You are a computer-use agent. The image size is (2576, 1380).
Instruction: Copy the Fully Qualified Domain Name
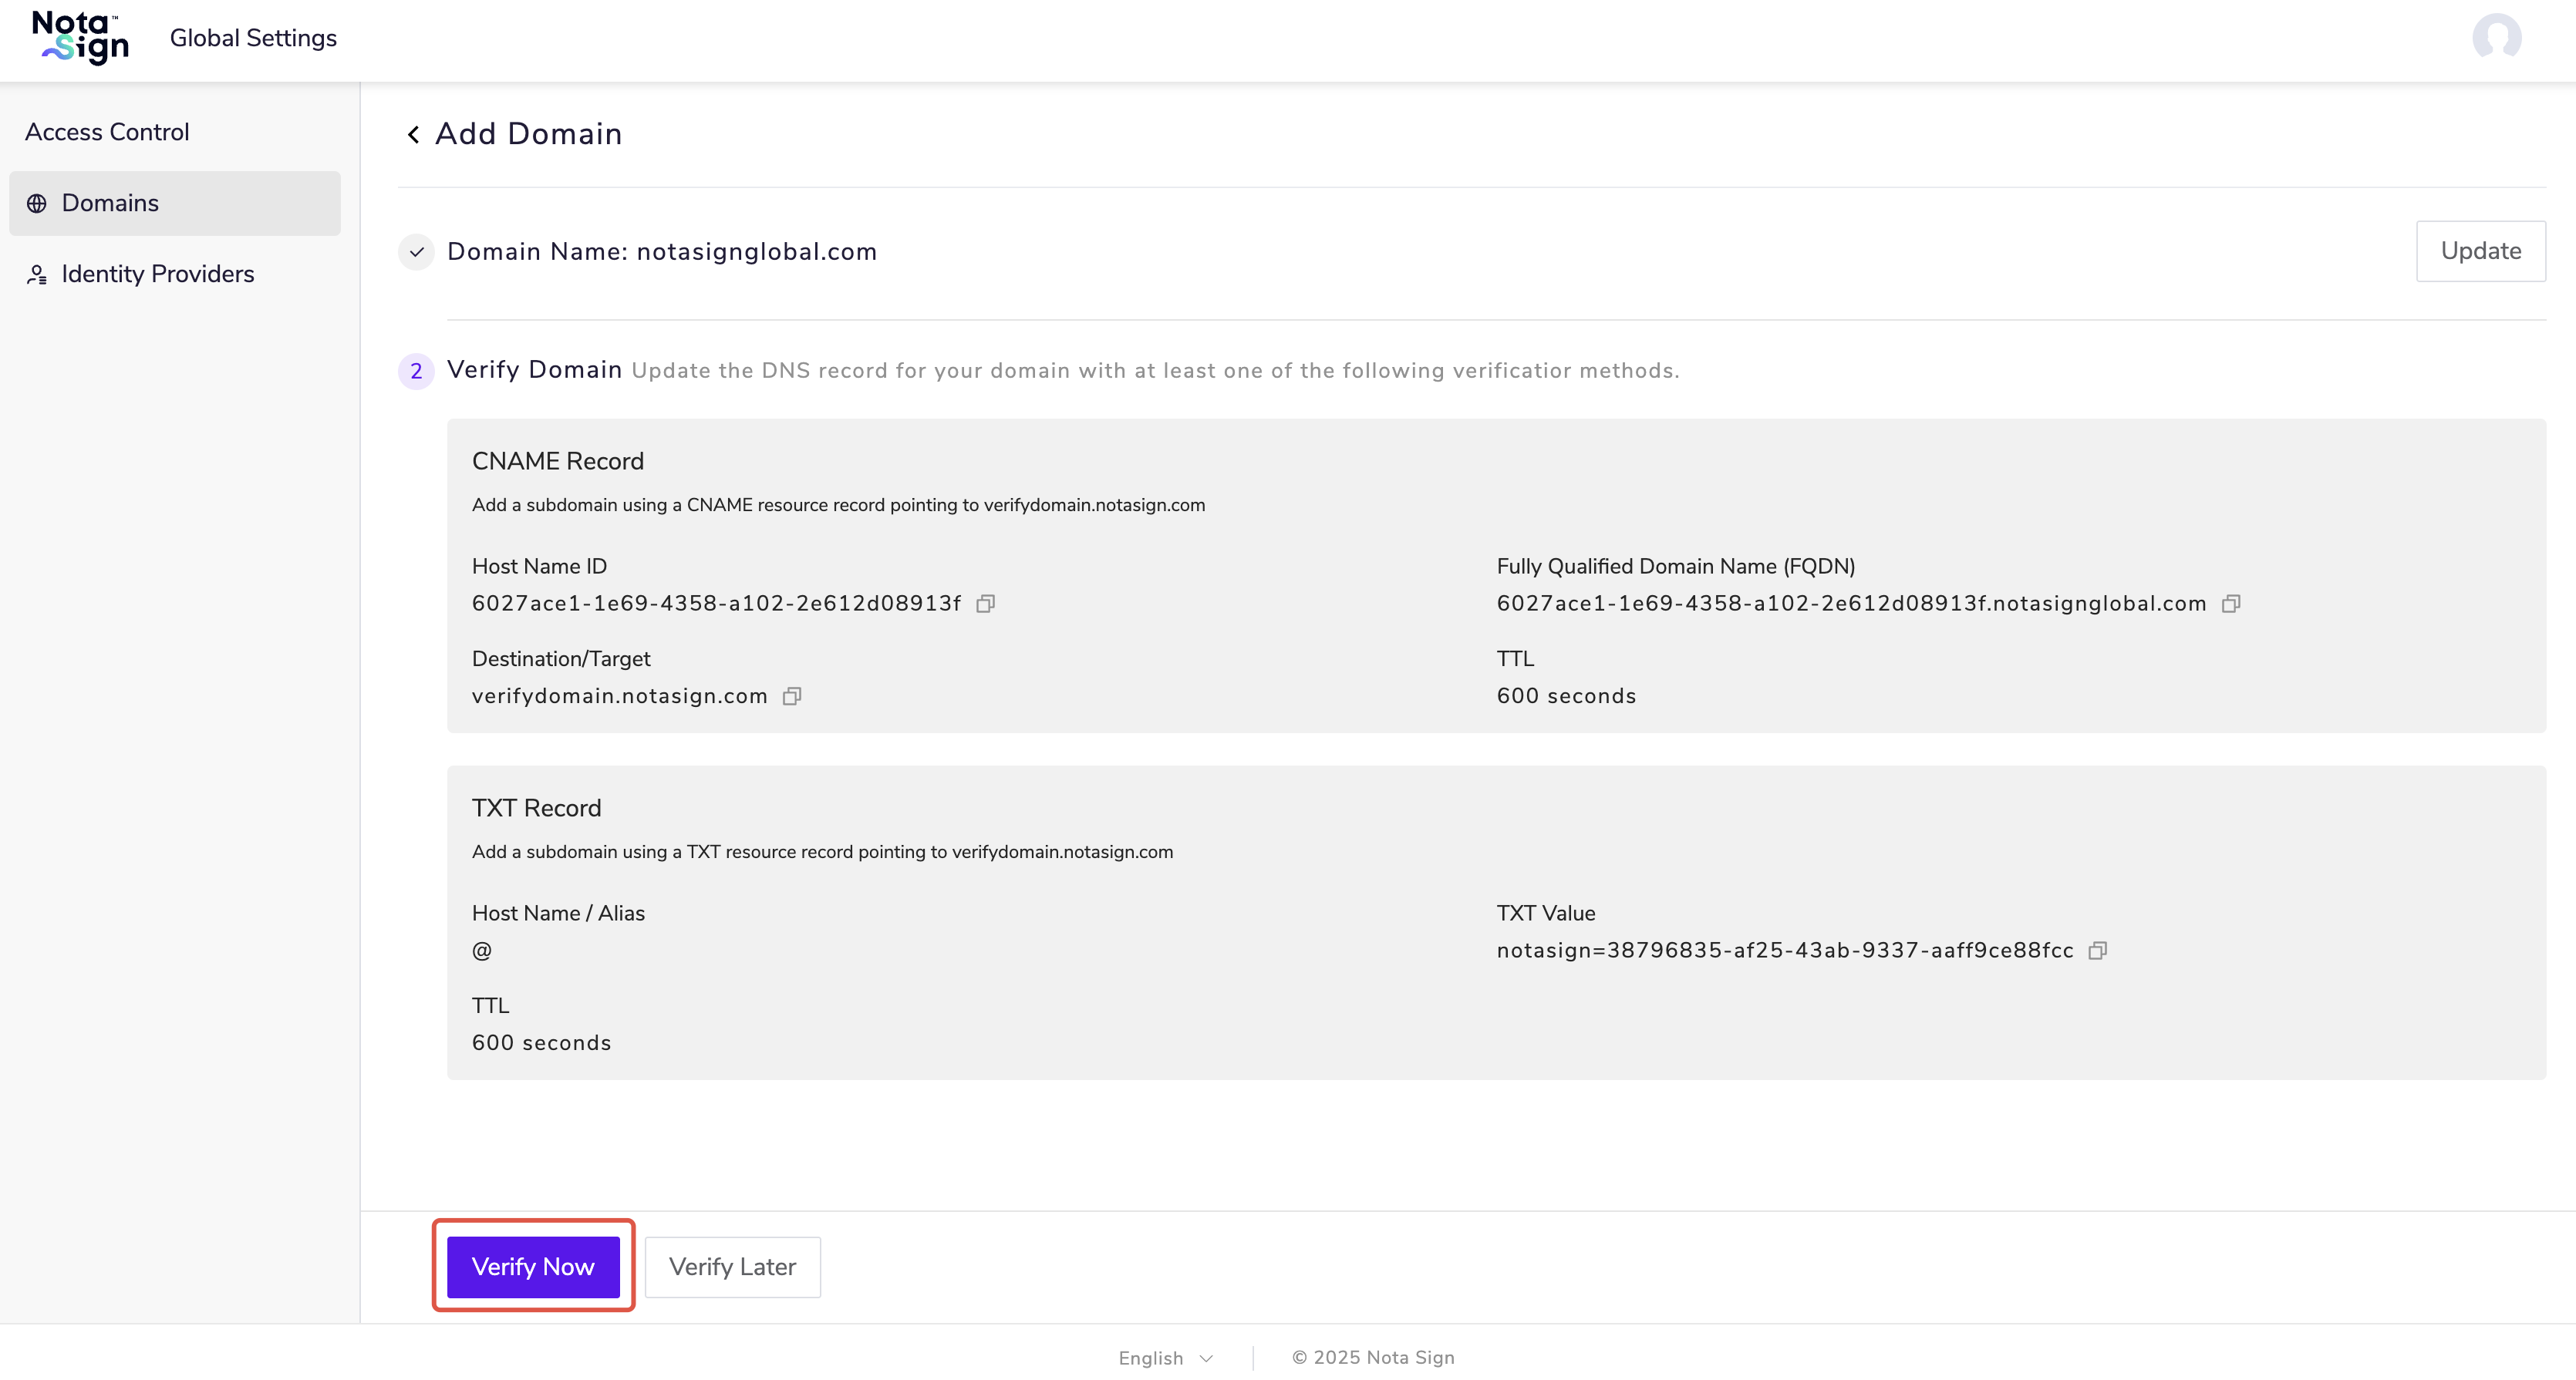pos(2230,604)
